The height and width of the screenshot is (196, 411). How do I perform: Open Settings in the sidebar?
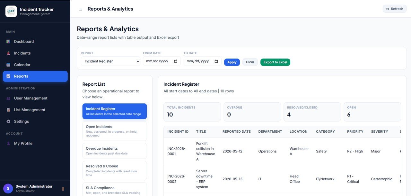click(x=35, y=122)
